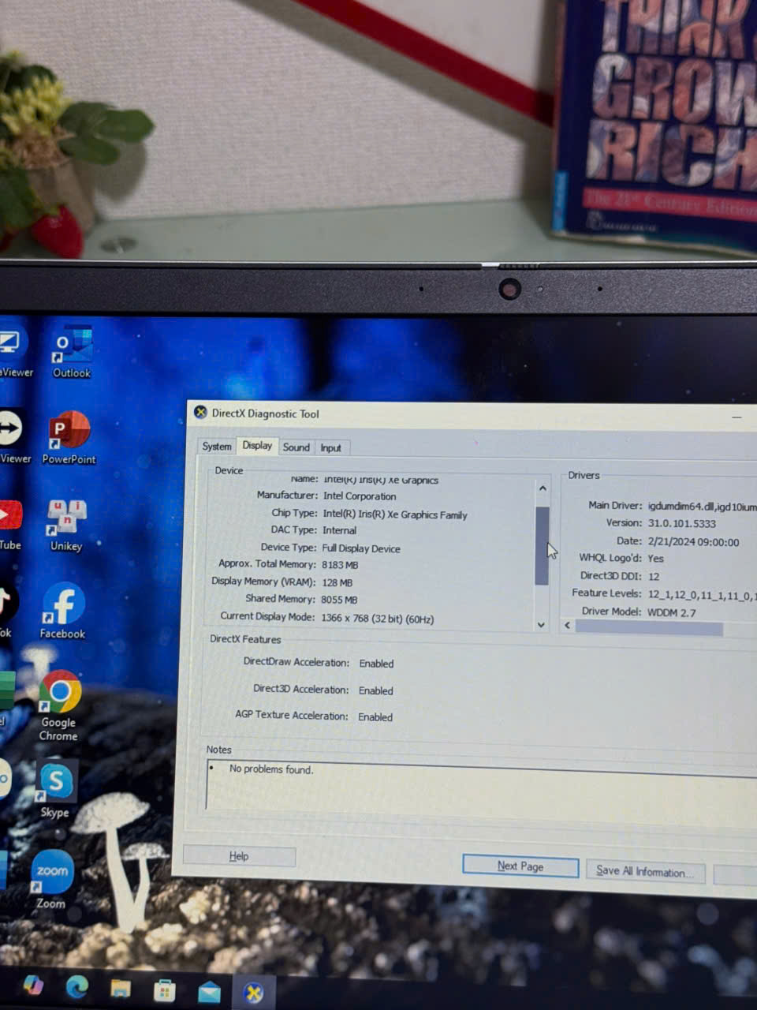
Task: Open the Outlook desktop shortcut
Action: (72, 352)
